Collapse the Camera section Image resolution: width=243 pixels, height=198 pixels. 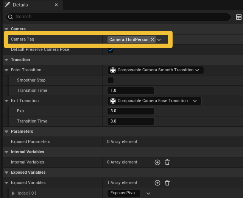(x=6, y=29)
